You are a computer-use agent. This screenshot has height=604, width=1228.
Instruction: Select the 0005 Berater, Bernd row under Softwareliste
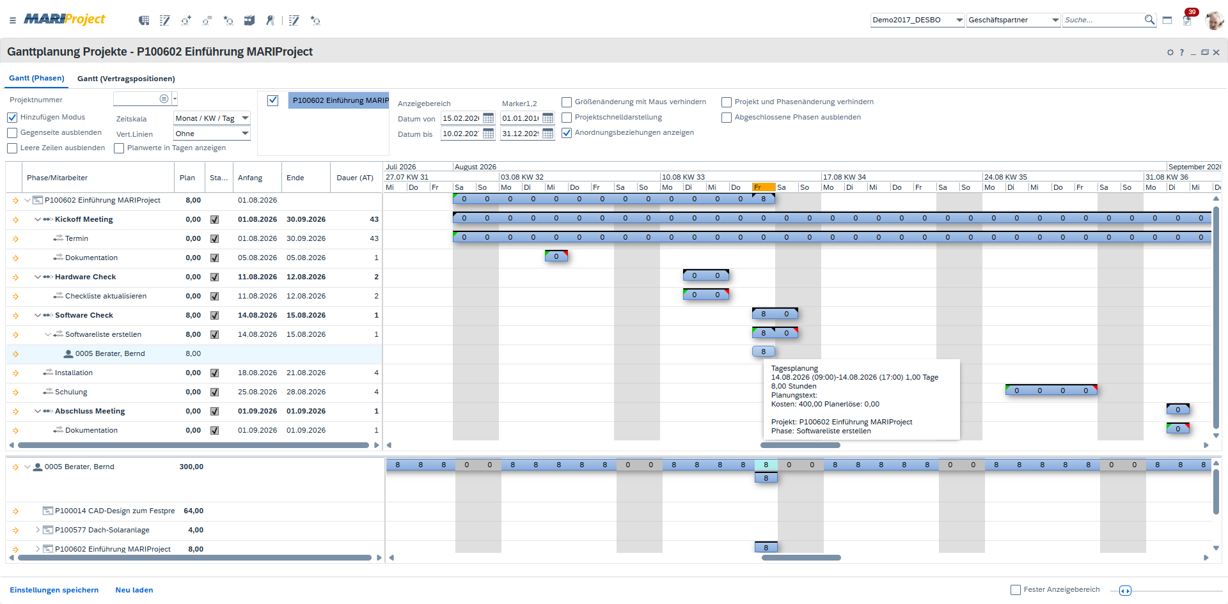click(x=194, y=354)
